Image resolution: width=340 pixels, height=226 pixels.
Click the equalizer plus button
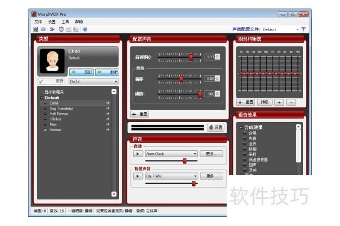click(x=279, y=102)
